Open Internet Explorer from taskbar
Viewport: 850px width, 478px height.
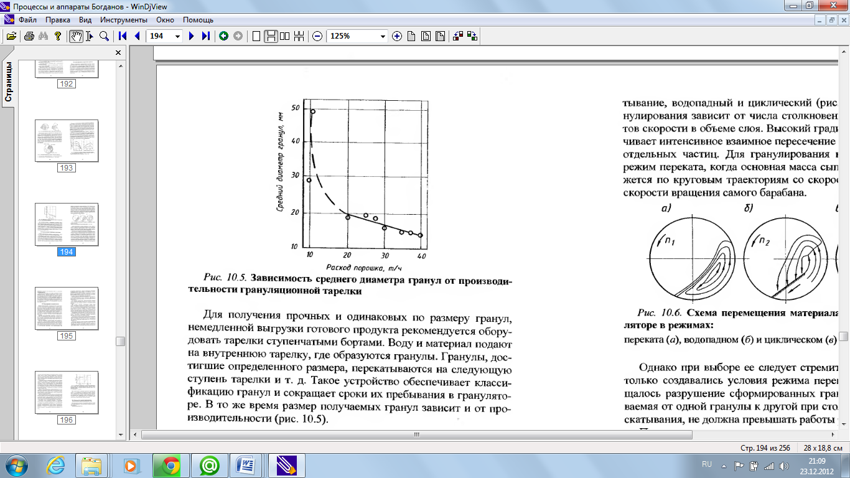(55, 466)
